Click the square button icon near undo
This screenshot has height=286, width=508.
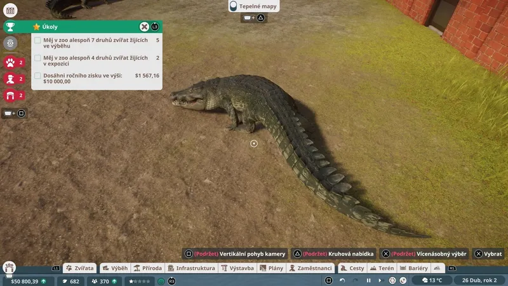[328, 280]
